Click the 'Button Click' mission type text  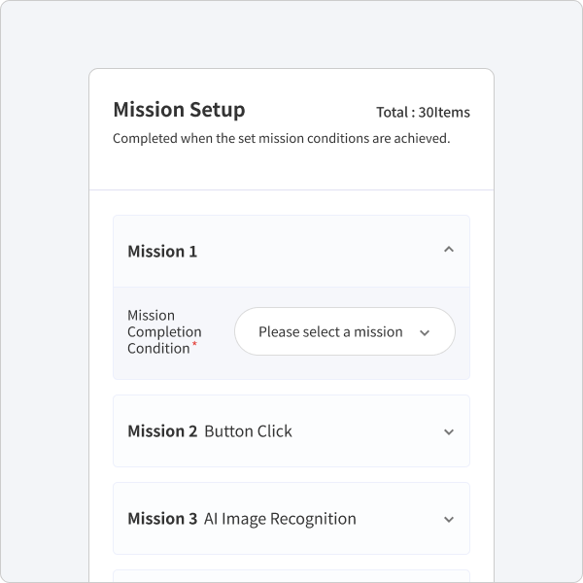click(x=248, y=431)
